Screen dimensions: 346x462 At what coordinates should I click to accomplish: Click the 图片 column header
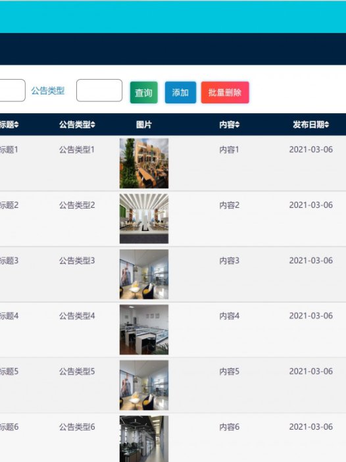[x=144, y=124]
